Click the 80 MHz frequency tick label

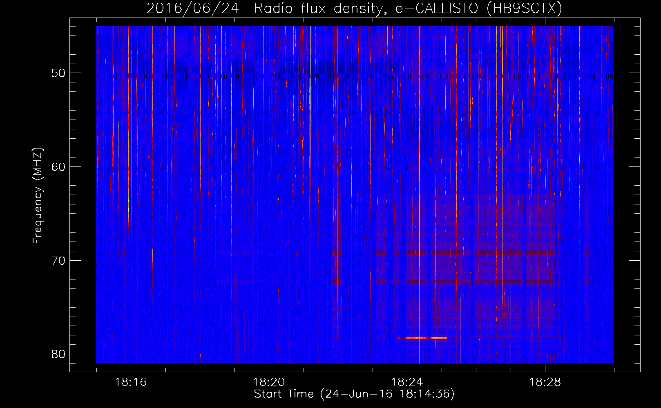(58, 354)
